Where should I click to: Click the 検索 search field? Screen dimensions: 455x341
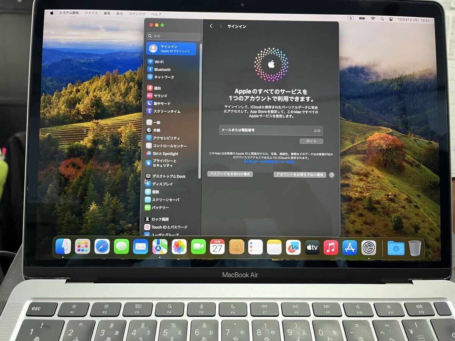click(173, 36)
